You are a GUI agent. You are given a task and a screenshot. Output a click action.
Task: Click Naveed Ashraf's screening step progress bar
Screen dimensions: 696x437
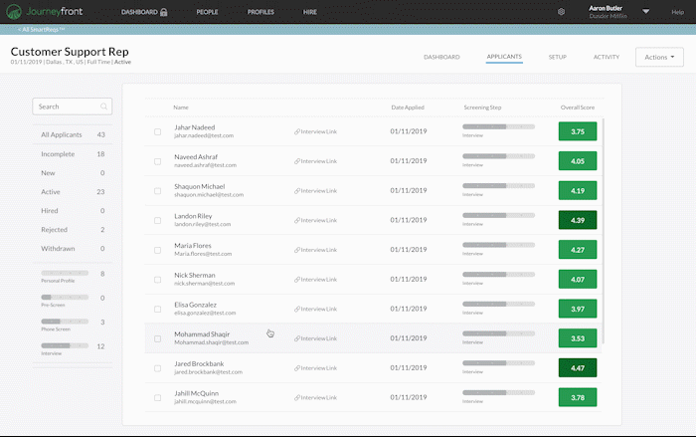[x=498, y=156]
